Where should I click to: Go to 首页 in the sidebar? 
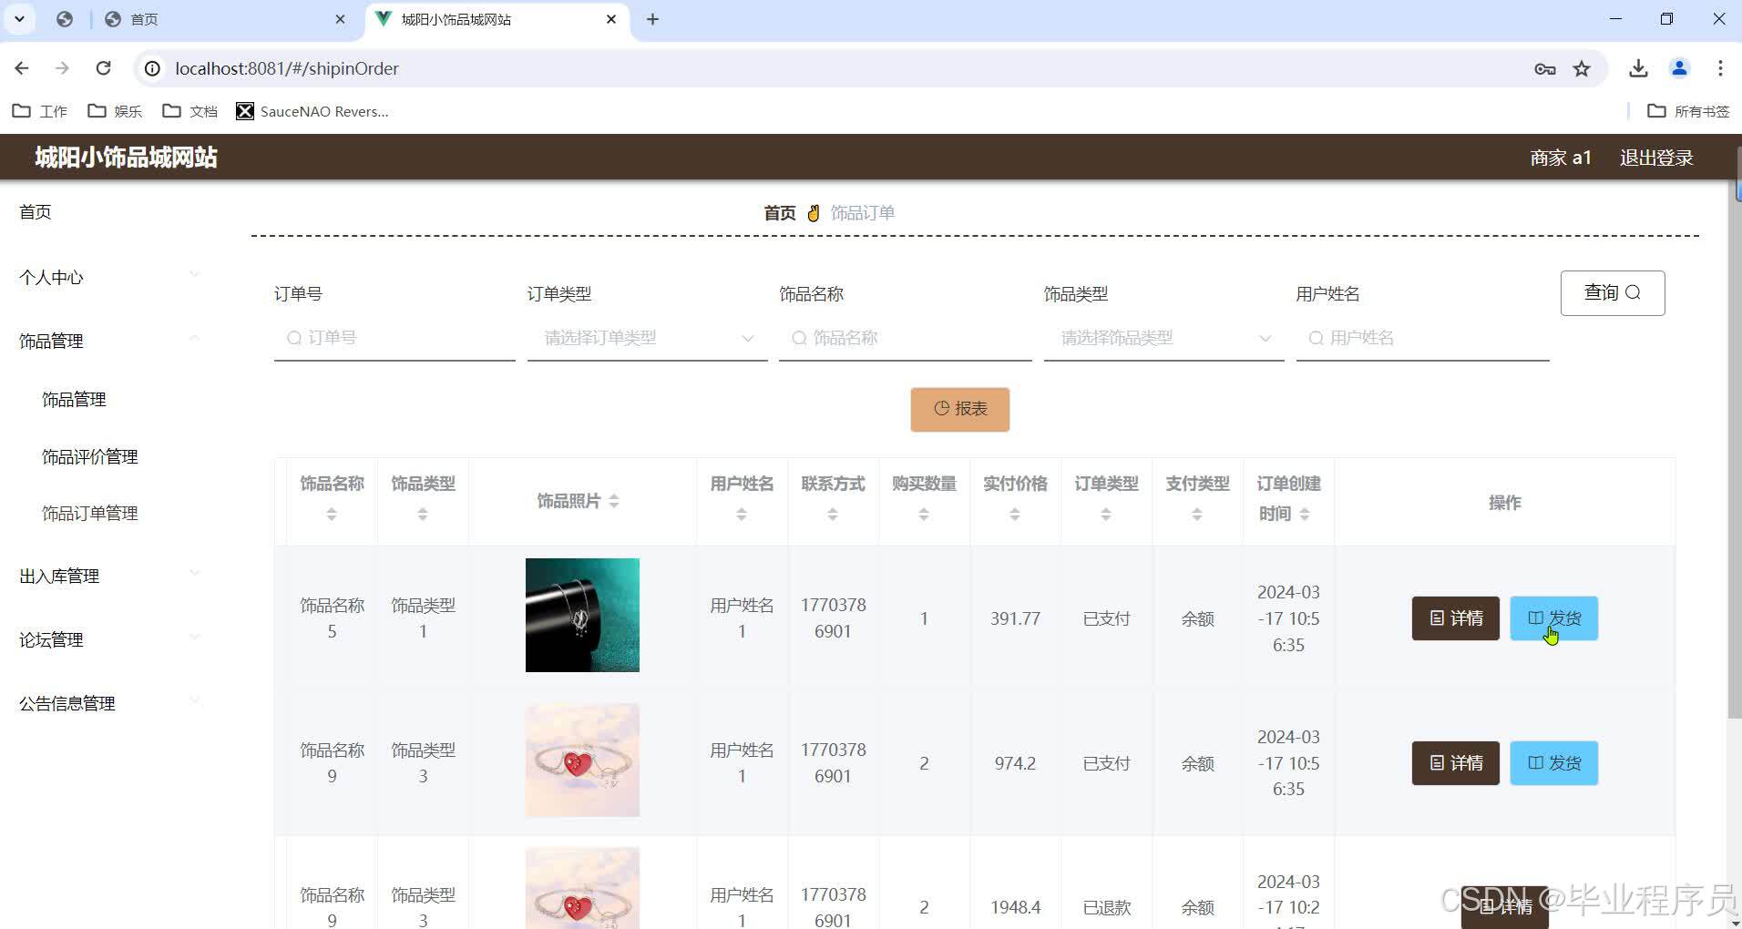point(36,212)
